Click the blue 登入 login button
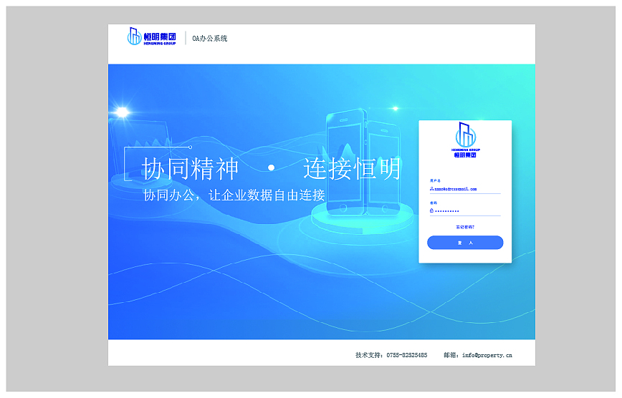 point(465,243)
